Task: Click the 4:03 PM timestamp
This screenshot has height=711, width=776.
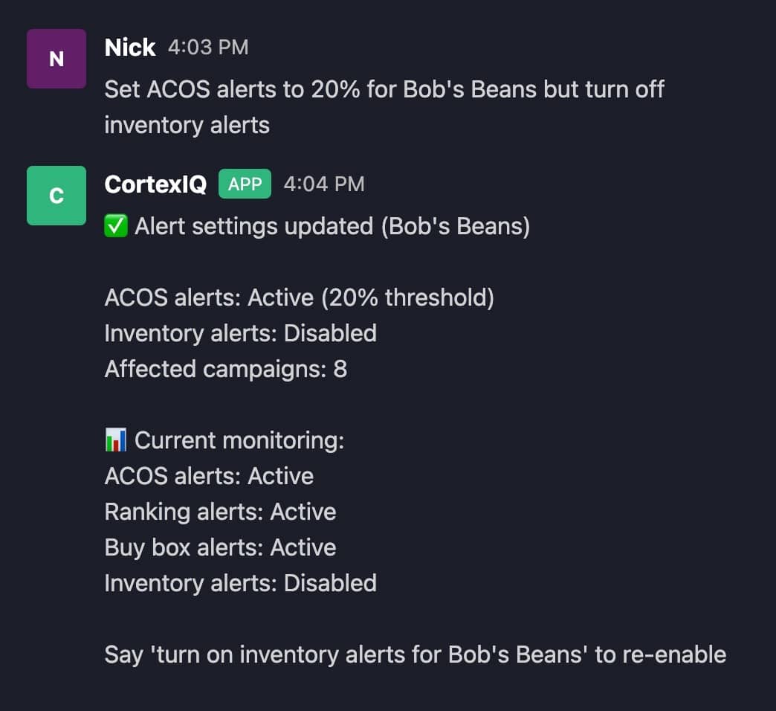Action: tap(208, 48)
